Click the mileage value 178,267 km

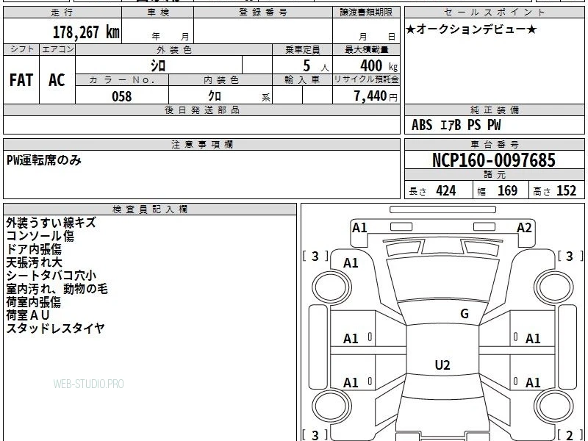(86, 32)
